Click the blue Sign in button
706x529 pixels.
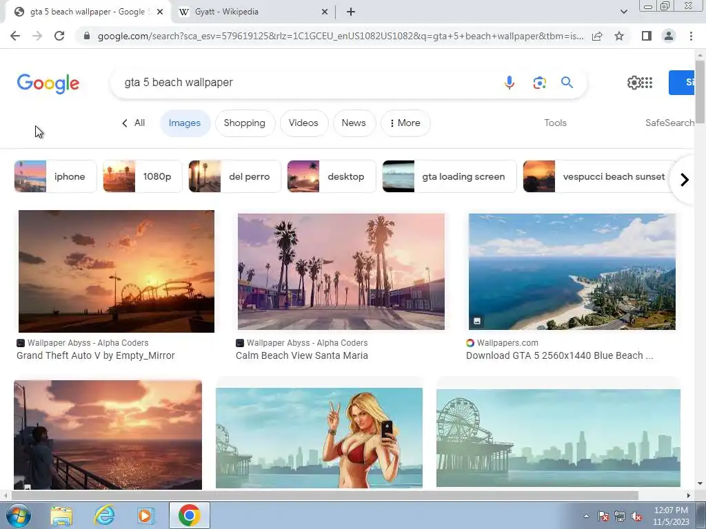pos(682,83)
